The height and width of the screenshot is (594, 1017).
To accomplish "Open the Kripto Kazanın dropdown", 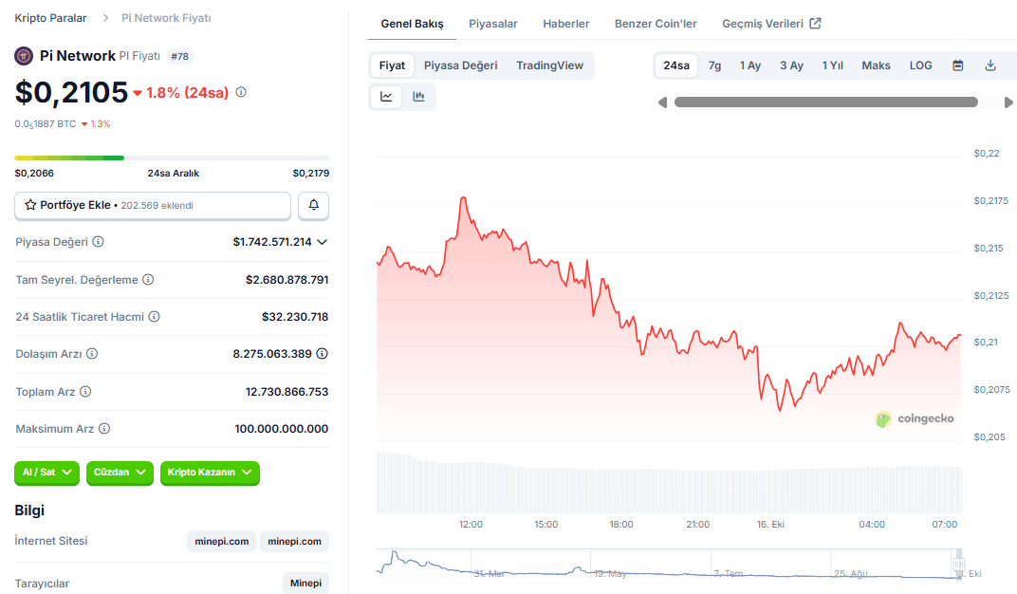I will 210,473.
